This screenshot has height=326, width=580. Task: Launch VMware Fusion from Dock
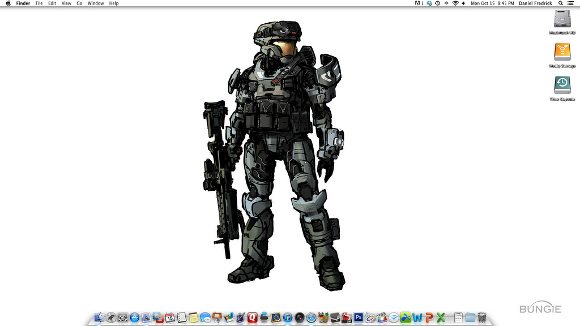(159, 317)
